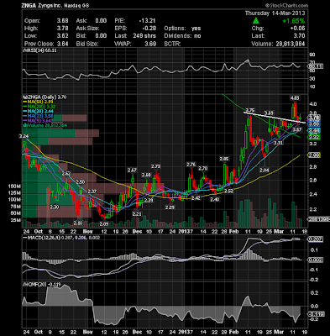Click the 3.57 price label
Image resolution: width=330 pixels, height=336 pixels.
[x=297, y=130]
